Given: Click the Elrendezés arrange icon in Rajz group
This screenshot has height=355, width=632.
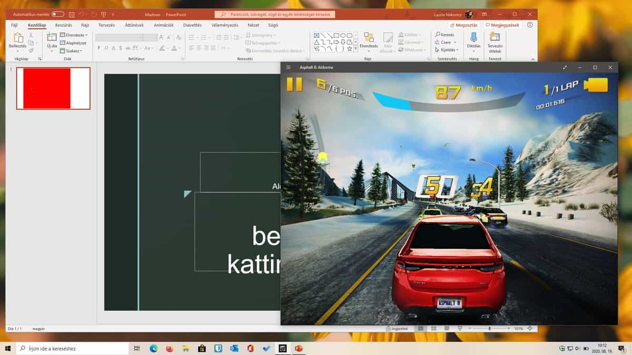Looking at the screenshot, I should tap(369, 37).
